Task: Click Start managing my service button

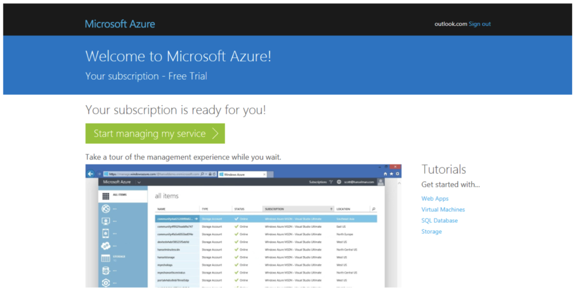Action: 155,133
